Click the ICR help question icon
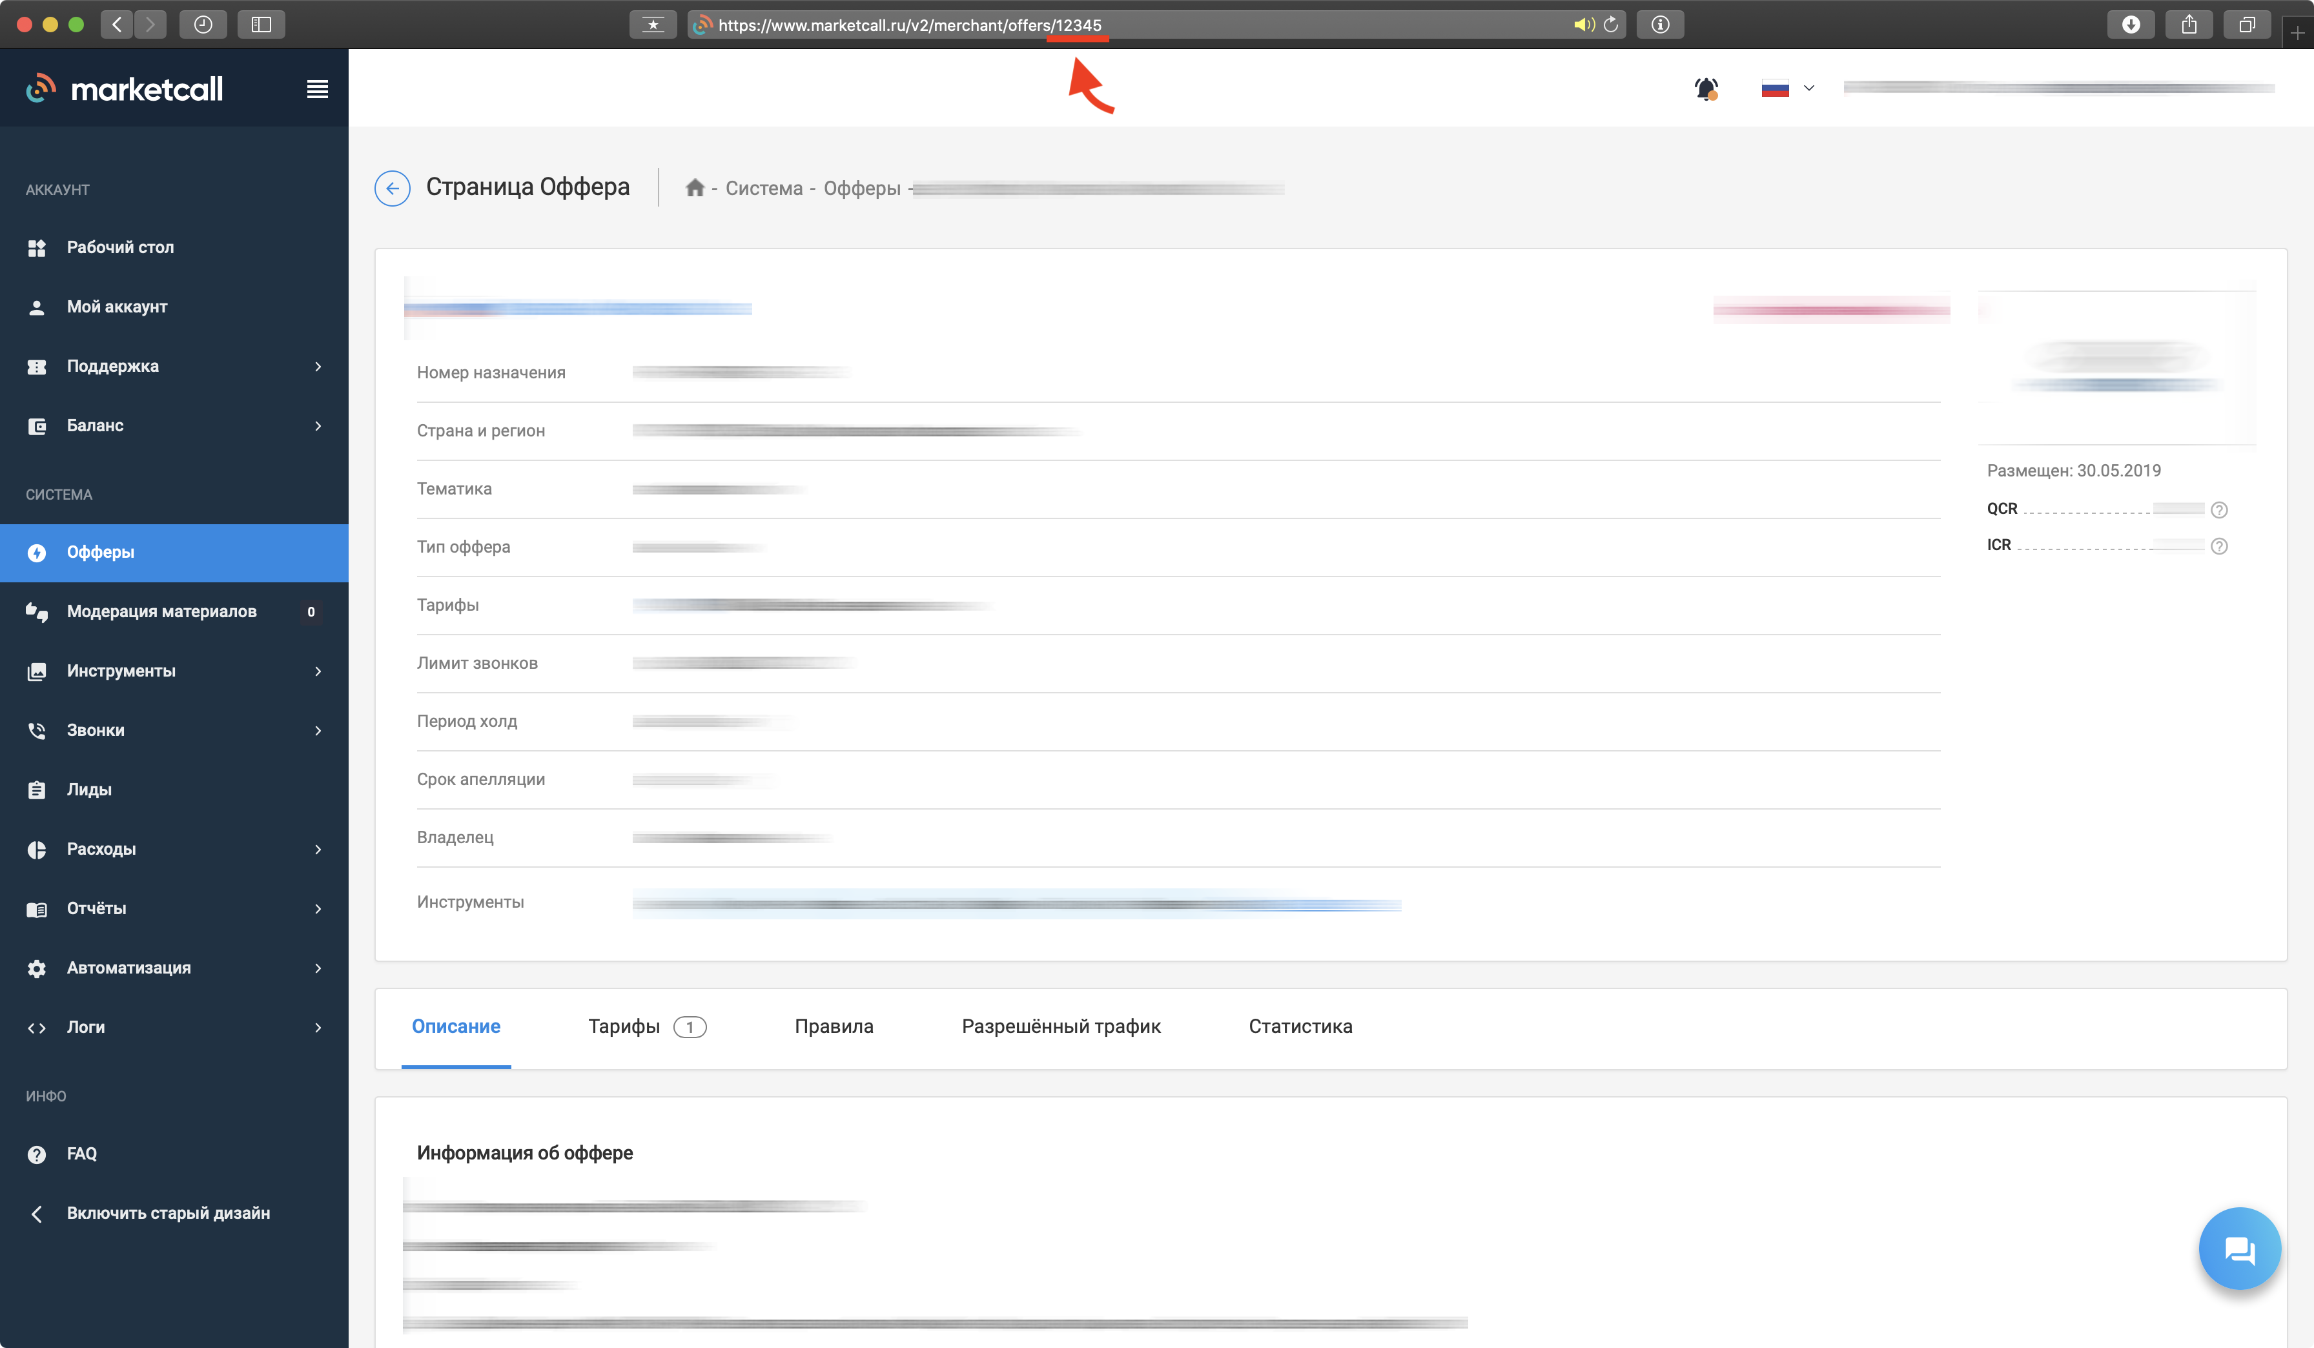Image resolution: width=2314 pixels, height=1348 pixels. click(2218, 546)
